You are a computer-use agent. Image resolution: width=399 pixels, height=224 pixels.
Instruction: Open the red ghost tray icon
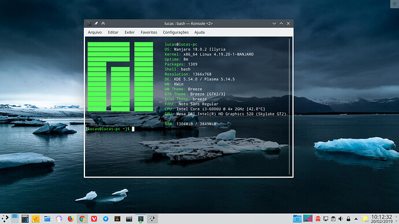tap(318, 219)
